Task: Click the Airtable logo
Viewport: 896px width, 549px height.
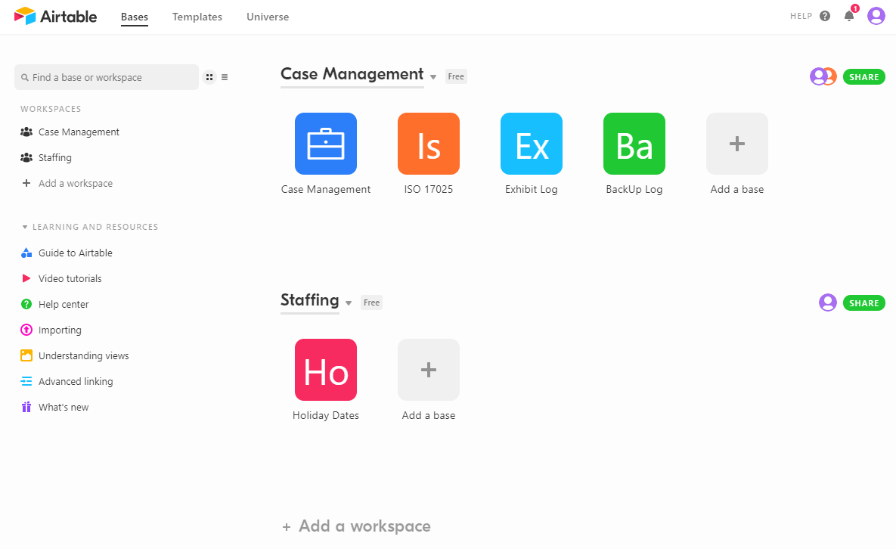Action: click(x=55, y=16)
